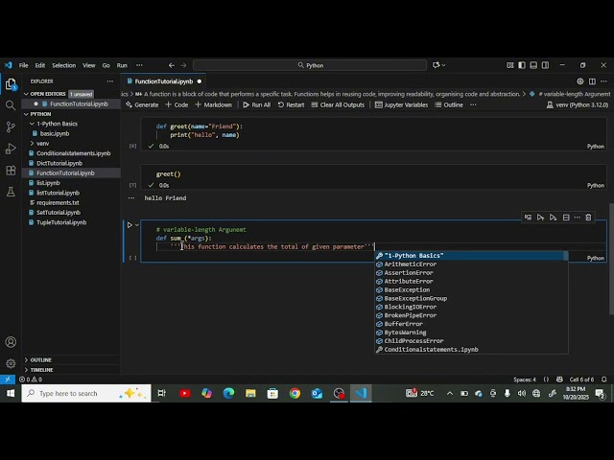Viewport: 614px width, 460px height.
Task: Click the Windows taskbar search box
Action: (86, 393)
